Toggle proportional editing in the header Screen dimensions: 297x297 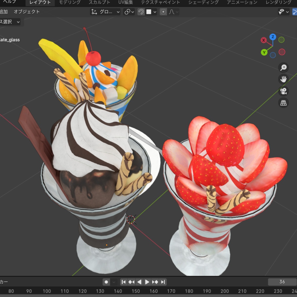(163, 12)
